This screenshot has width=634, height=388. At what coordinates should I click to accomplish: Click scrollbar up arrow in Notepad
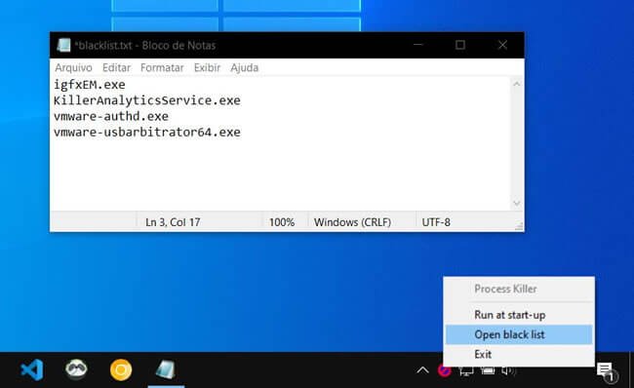coord(517,84)
